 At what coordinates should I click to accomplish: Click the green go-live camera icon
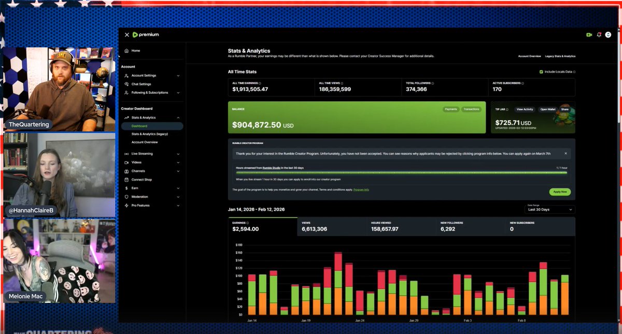click(x=589, y=35)
